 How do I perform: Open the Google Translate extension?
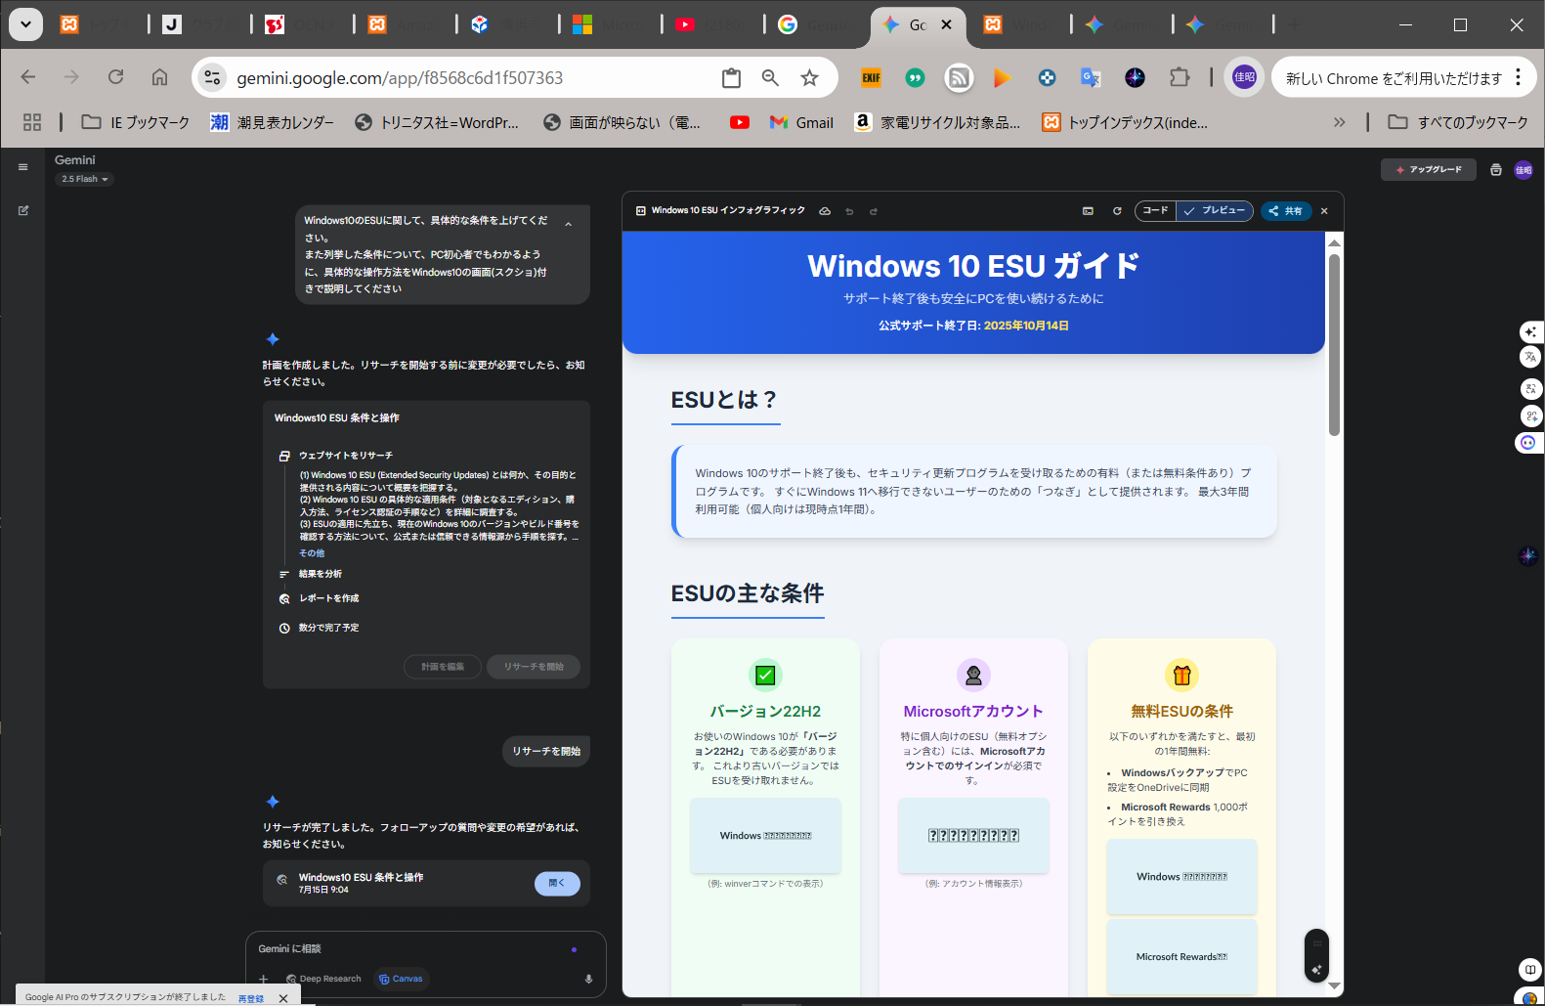[x=1091, y=78]
